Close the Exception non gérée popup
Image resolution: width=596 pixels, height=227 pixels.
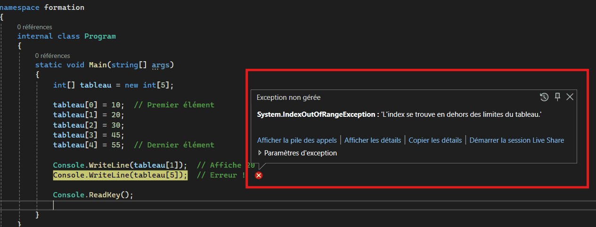click(x=570, y=97)
